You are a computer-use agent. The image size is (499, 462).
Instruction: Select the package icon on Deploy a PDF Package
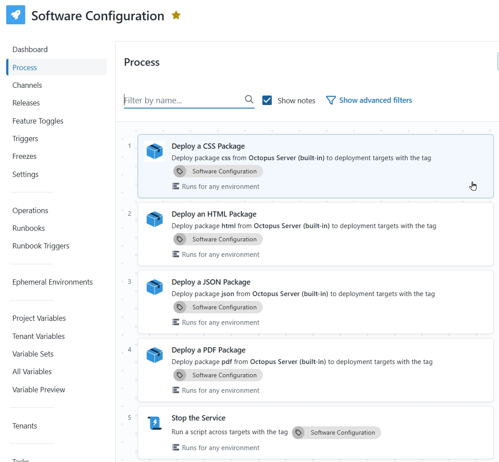coord(154,355)
